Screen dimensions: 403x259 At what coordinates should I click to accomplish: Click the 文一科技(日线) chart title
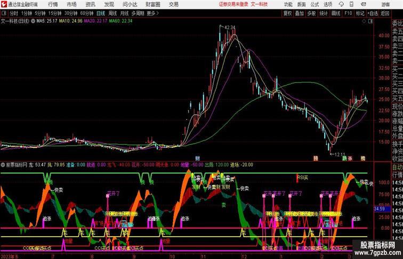click(x=15, y=21)
